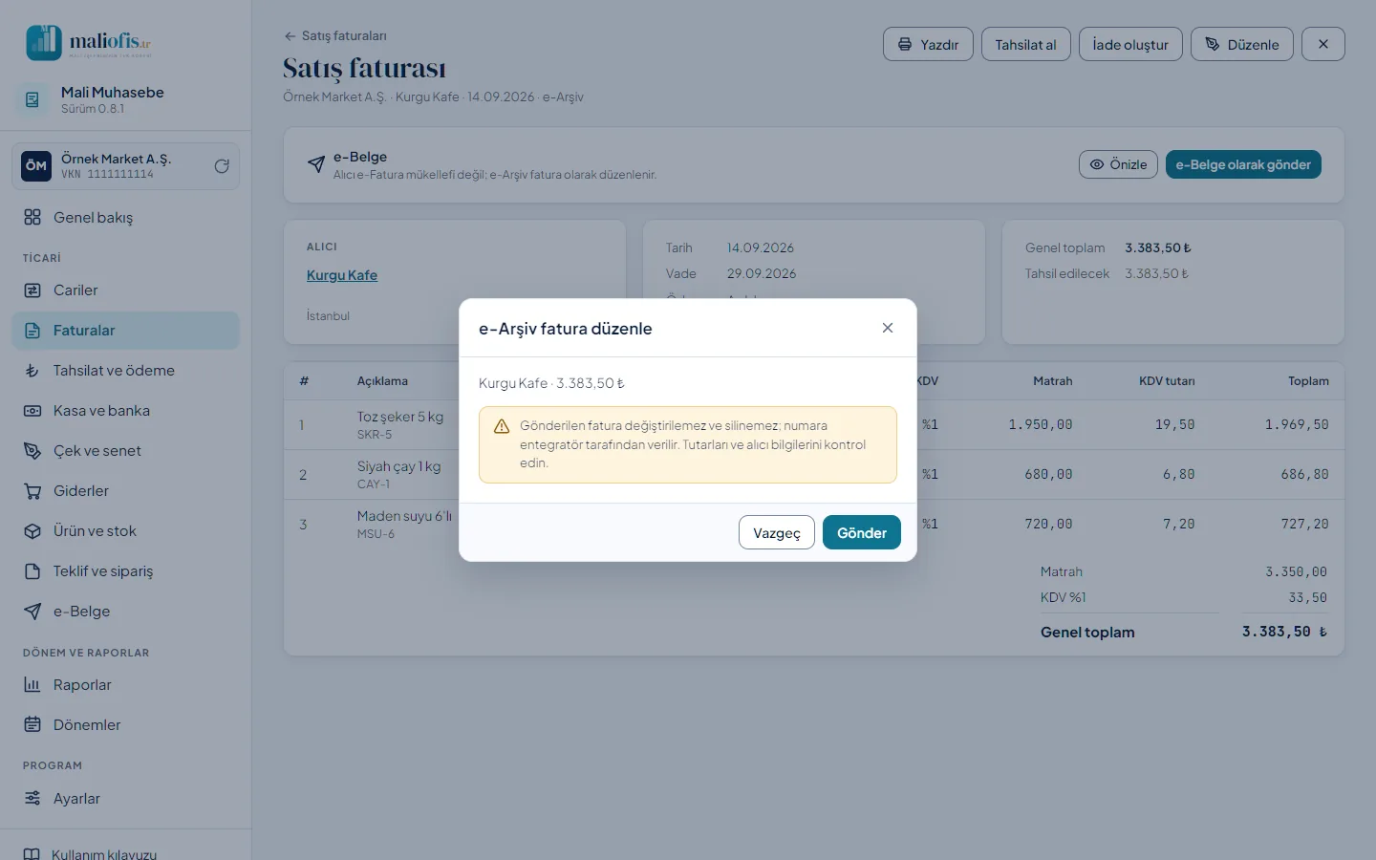Open Teklif ve sipariş page
1376x860 pixels.
(125, 570)
